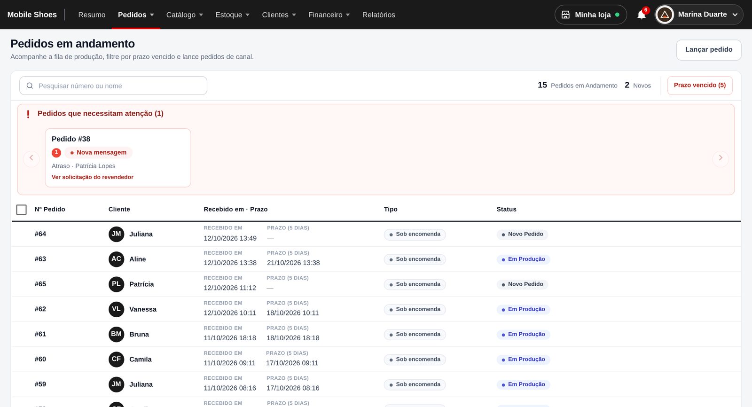The image size is (752, 407).
Task: Open the notifications bell
Action: point(641,15)
